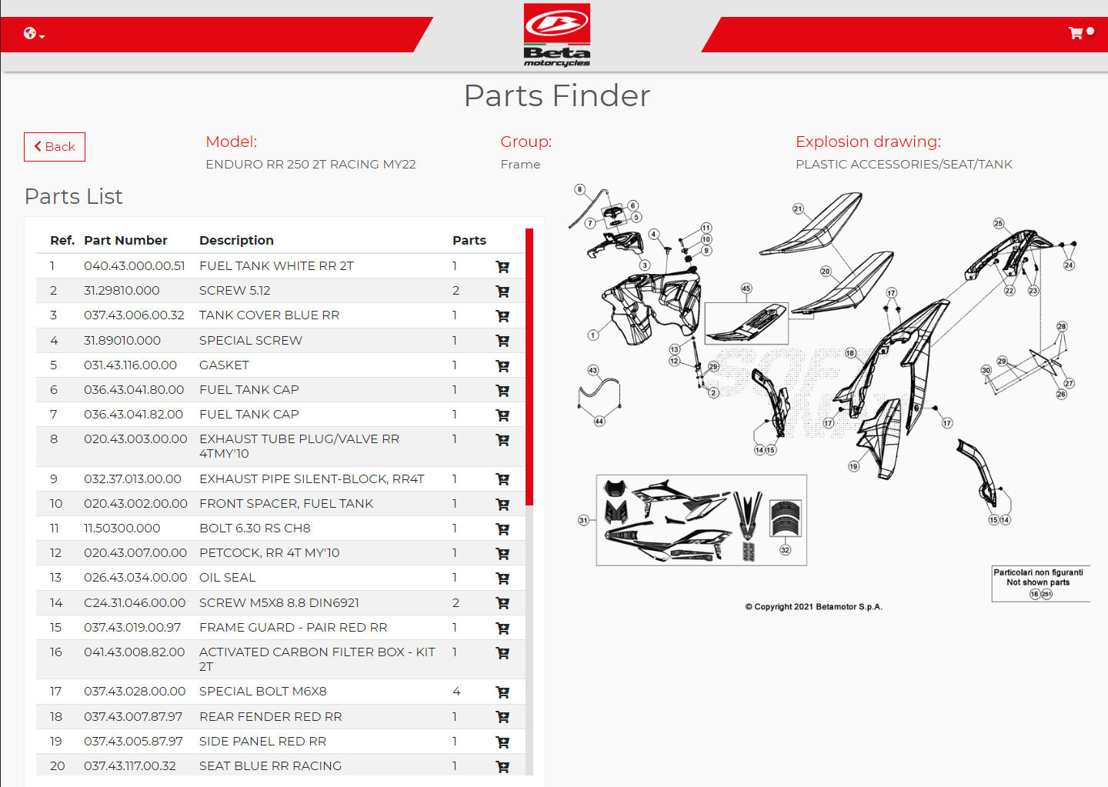Click the OIL SEAL description text
This screenshot has height=787, width=1108.
227,578
